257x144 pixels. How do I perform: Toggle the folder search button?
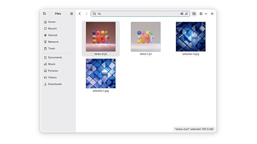[194, 14]
